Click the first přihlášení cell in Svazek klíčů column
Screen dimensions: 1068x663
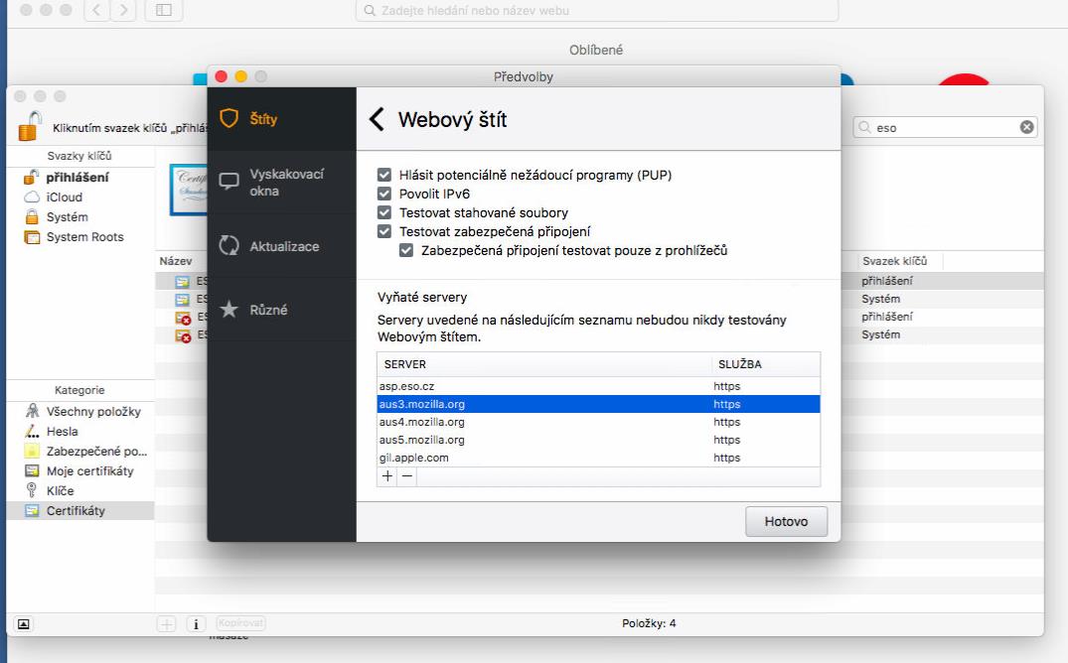(887, 281)
